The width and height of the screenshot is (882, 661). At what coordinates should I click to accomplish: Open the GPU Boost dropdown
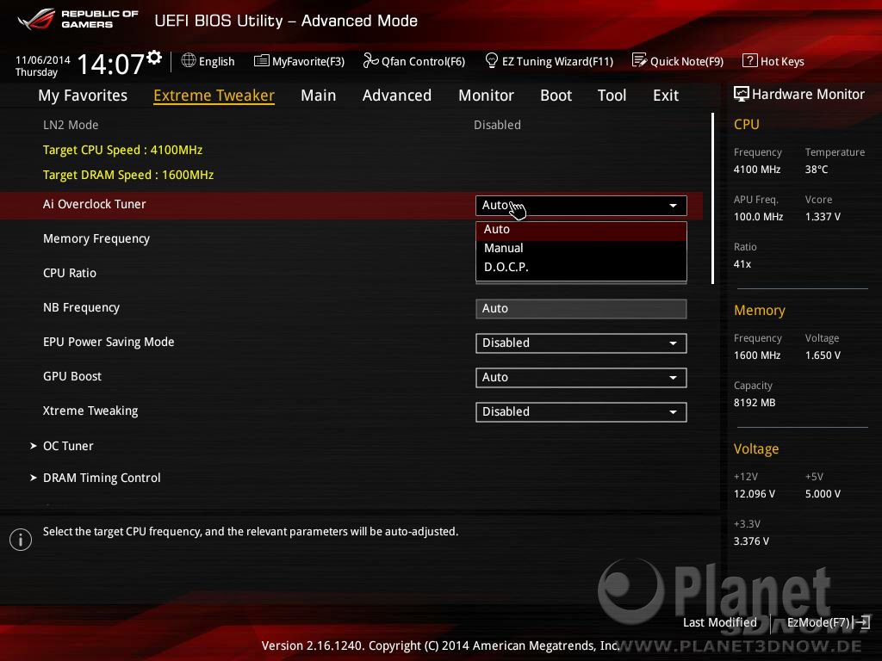coord(581,378)
